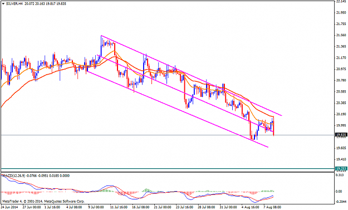Click the 20.780 price scale label
348x210 pixels.
tap(341, 80)
